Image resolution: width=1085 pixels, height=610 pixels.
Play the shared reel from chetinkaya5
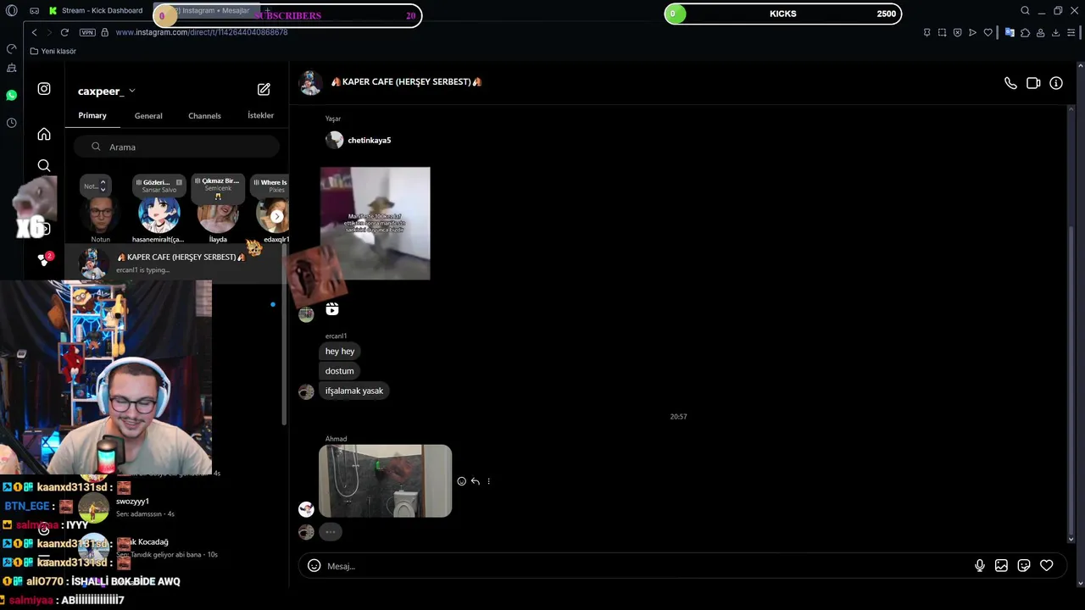point(376,223)
